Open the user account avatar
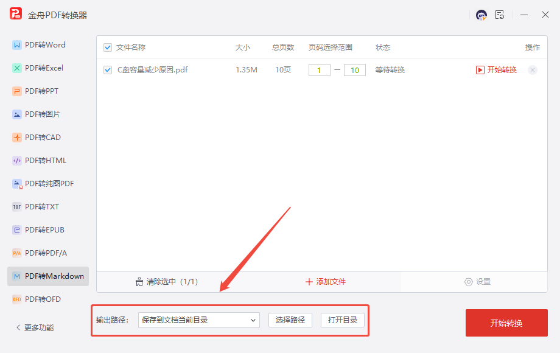 (481, 15)
